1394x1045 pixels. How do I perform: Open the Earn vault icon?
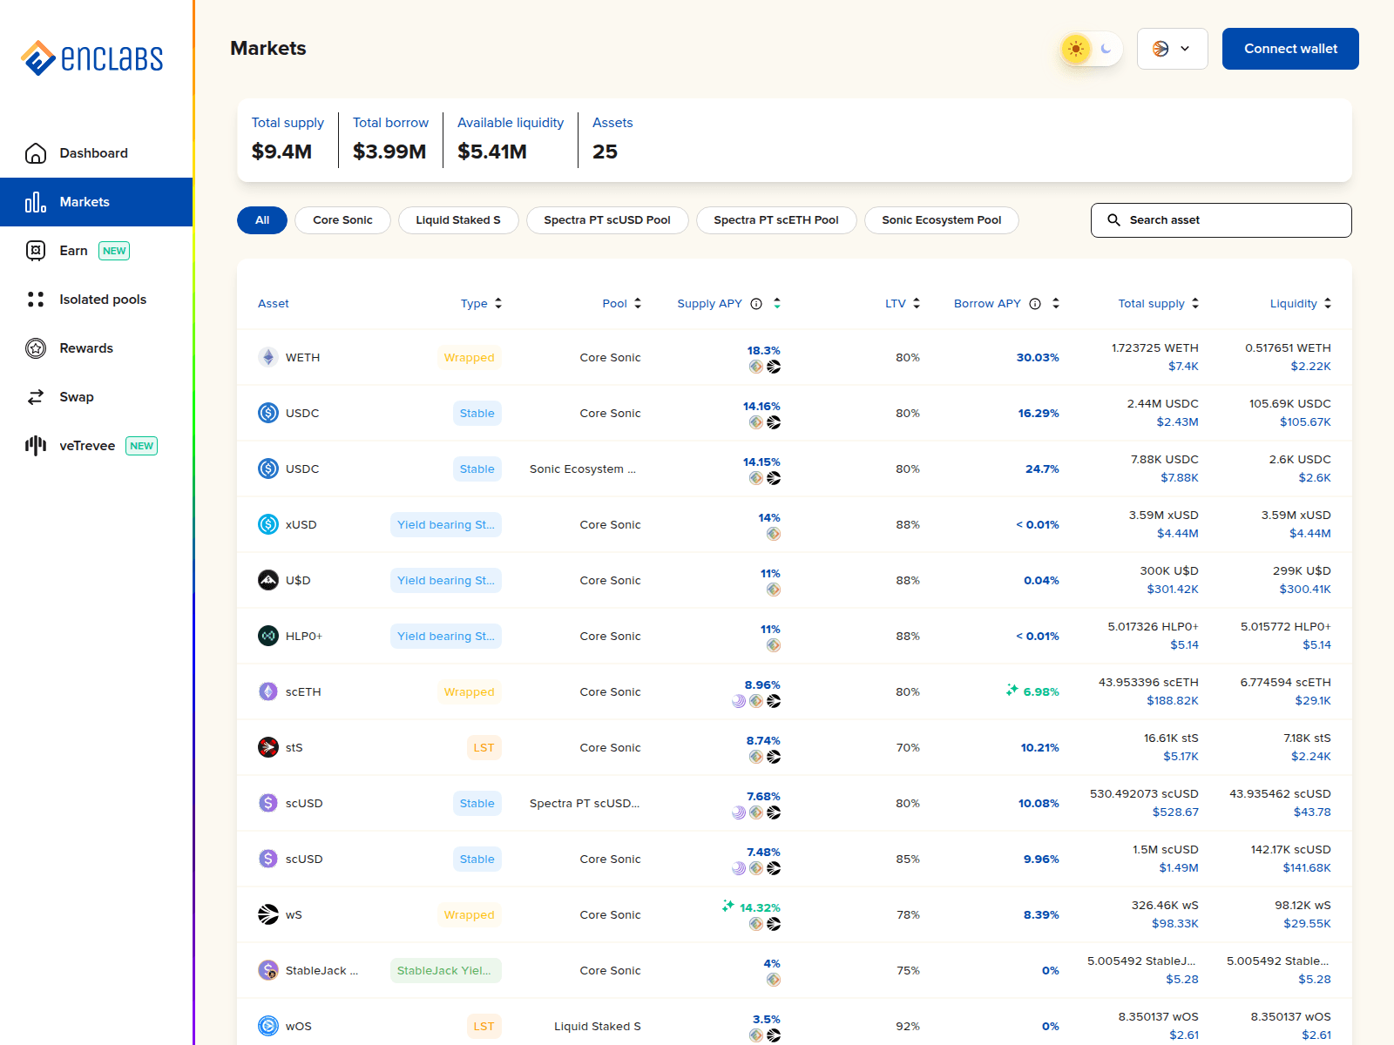36,251
